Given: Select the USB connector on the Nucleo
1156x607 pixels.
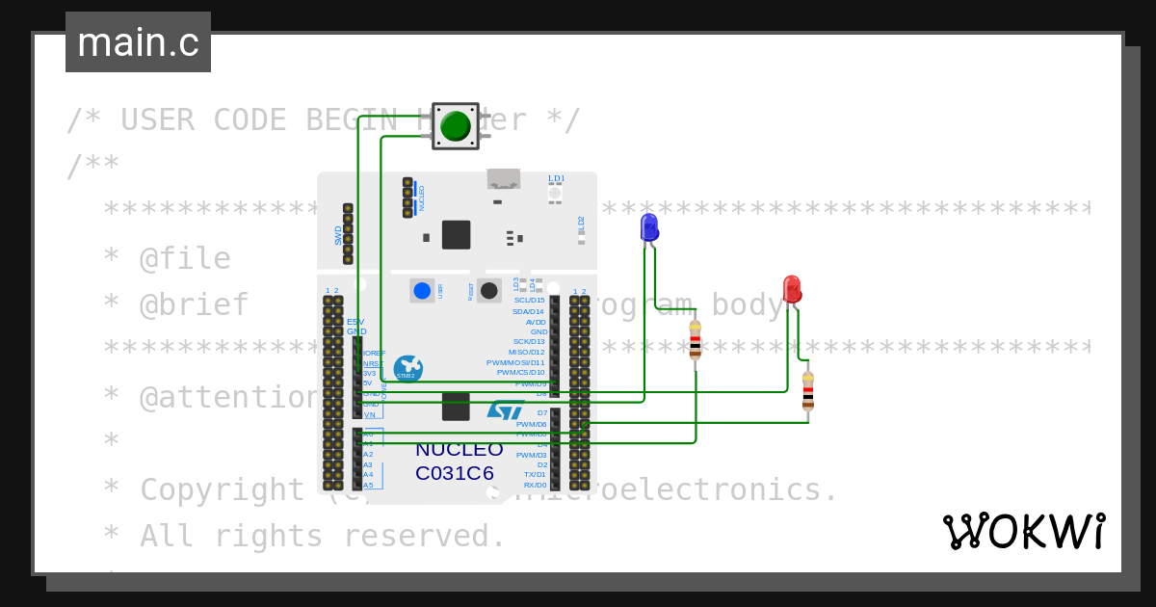Looking at the screenshot, I should coord(503,178).
